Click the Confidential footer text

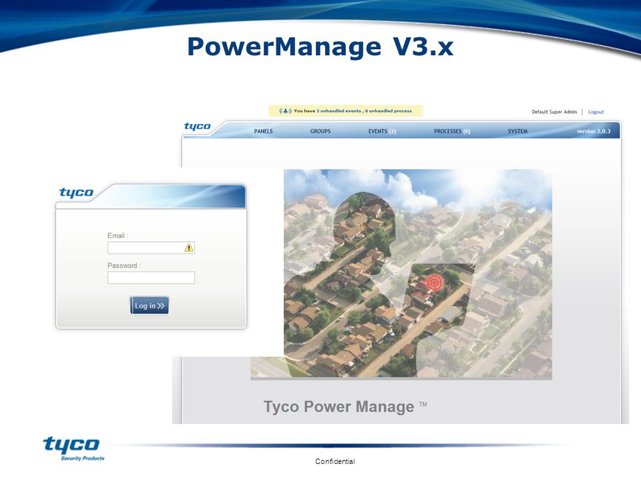[335, 461]
